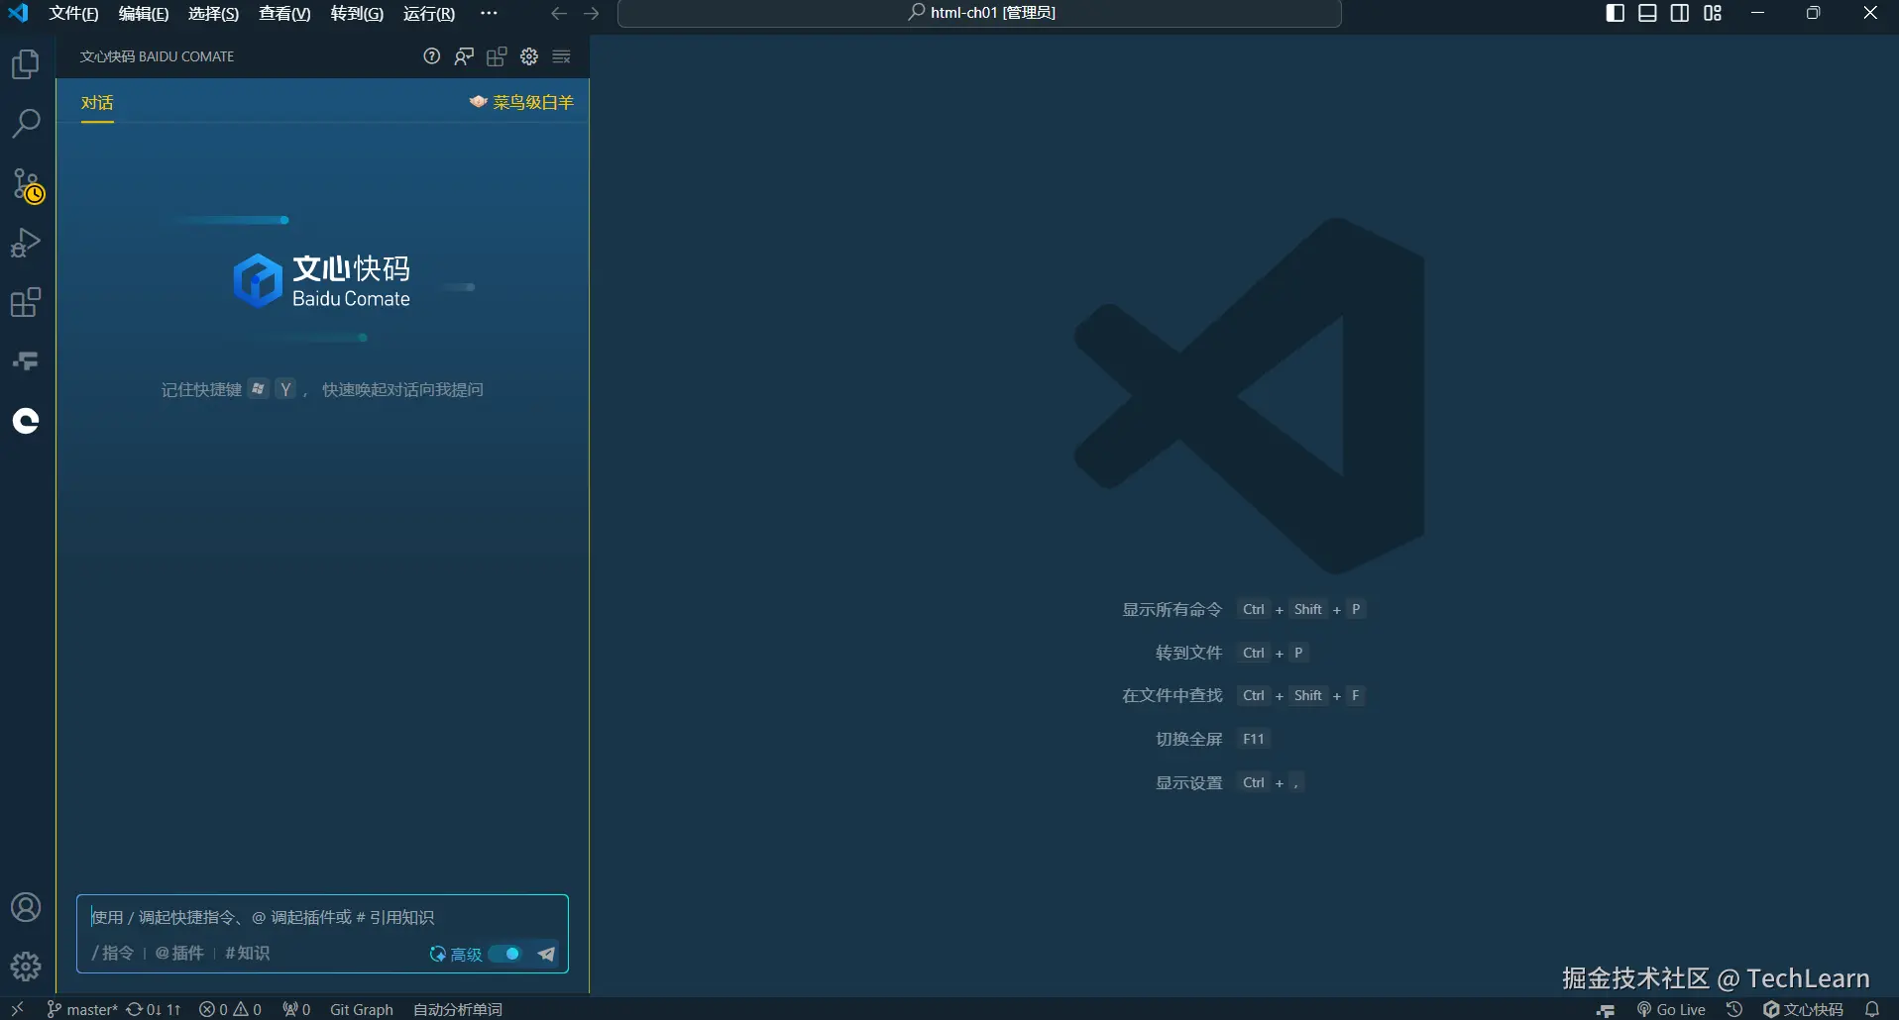Expand the overflow menu with three dots
The height and width of the screenshot is (1020, 1899).
pyautogui.click(x=489, y=13)
